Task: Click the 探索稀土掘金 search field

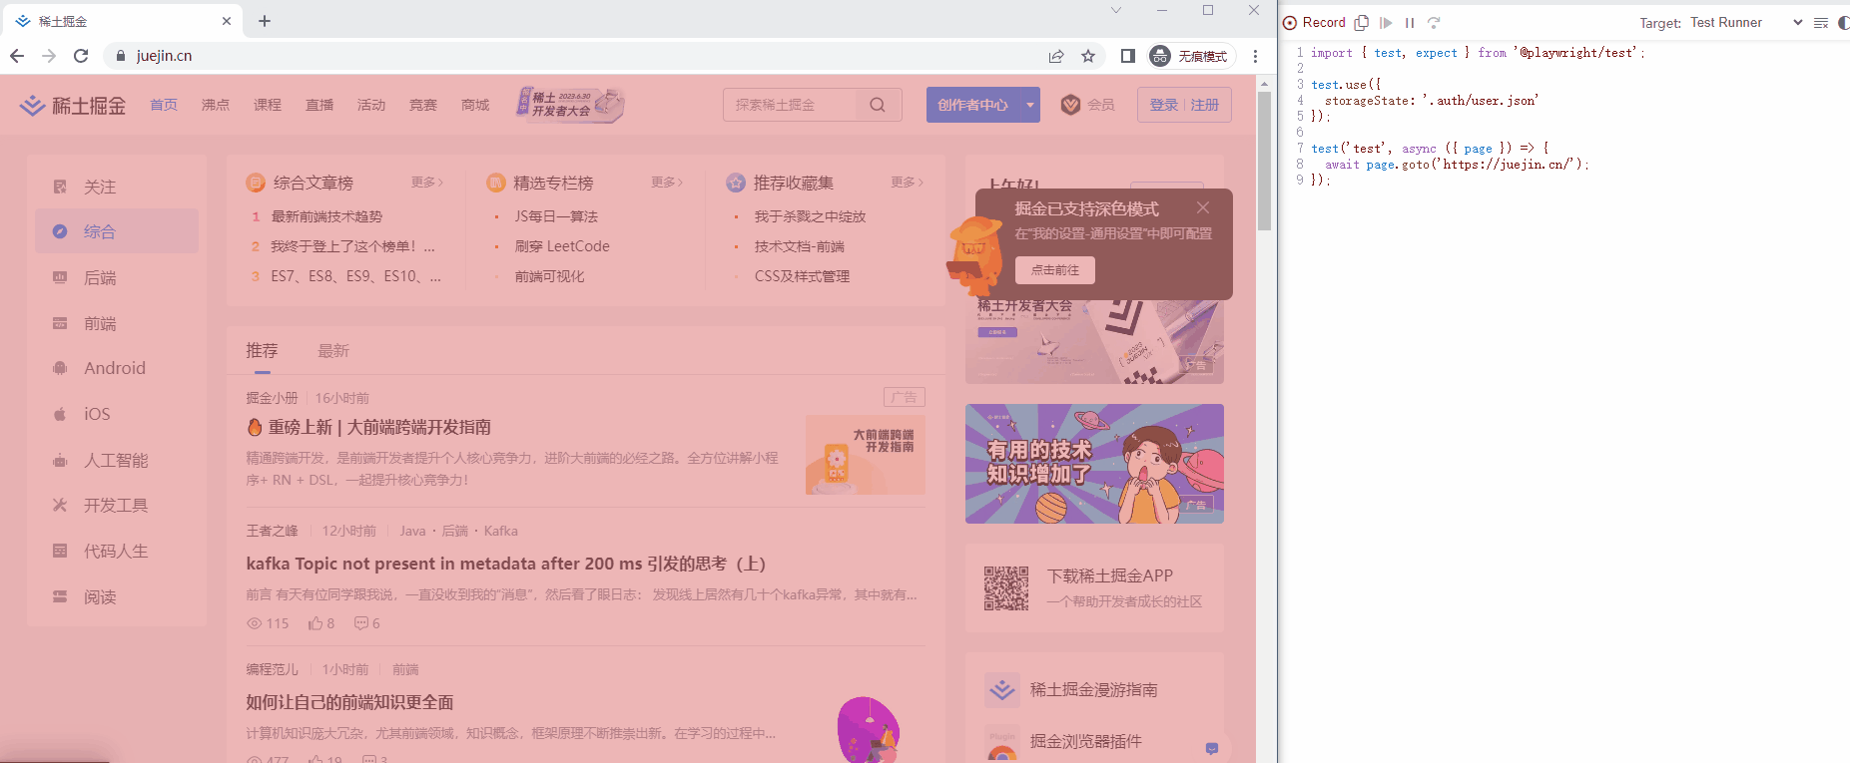Action: [x=789, y=105]
